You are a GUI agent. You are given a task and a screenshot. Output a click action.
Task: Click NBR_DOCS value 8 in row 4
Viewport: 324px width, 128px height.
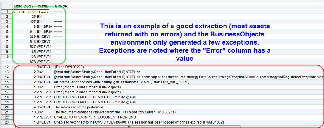click(35, 26)
